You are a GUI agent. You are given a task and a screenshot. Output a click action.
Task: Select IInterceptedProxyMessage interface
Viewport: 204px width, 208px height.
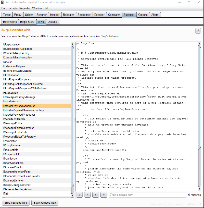pyautogui.click(x=36, y=97)
